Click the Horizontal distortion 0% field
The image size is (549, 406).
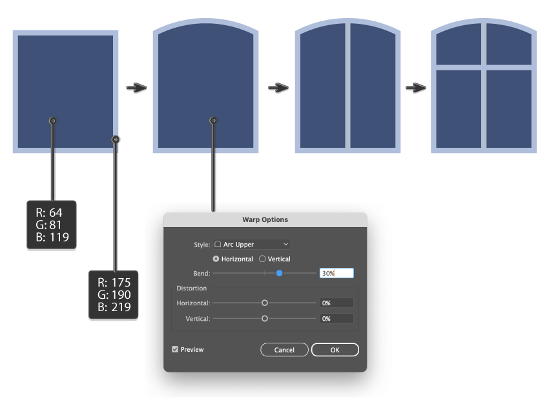tap(337, 303)
